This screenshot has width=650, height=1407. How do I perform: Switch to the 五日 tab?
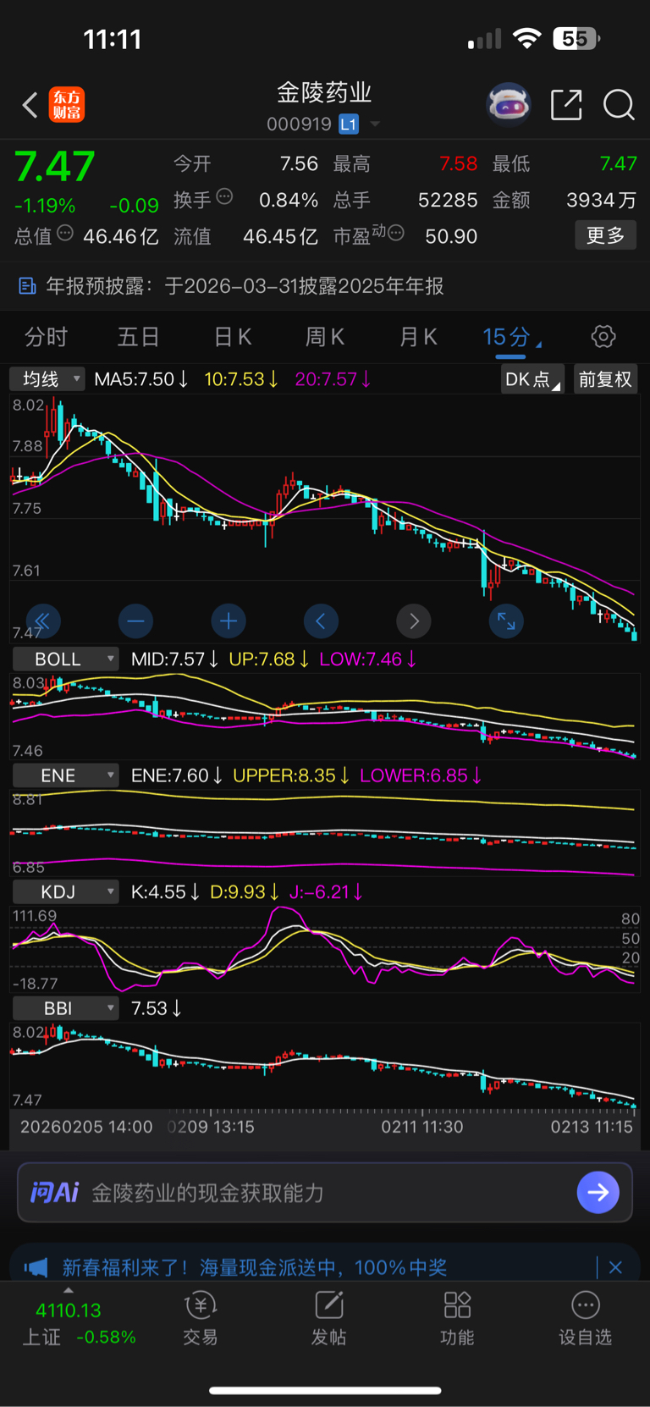(139, 337)
